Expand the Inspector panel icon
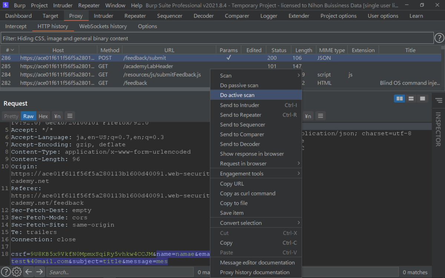The image size is (445, 278). [x=439, y=100]
